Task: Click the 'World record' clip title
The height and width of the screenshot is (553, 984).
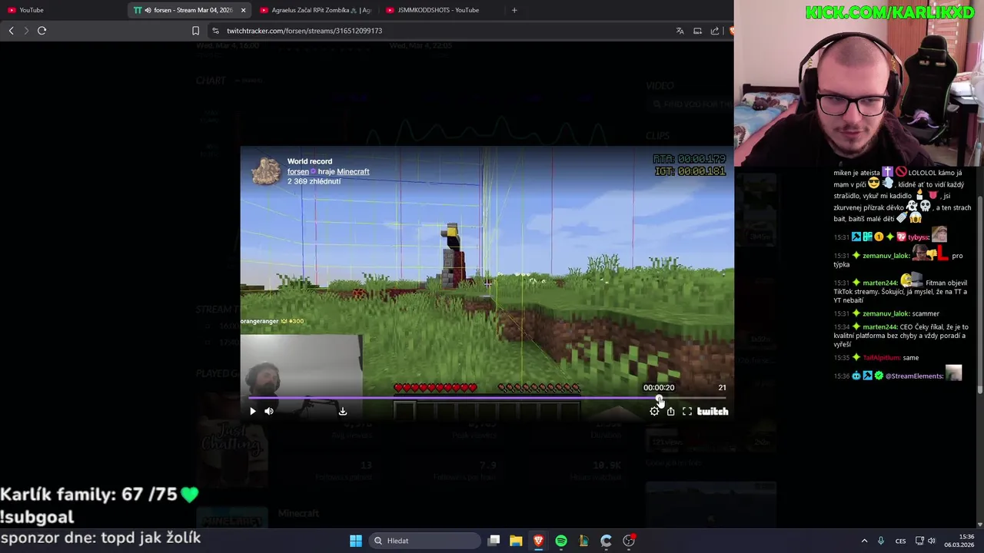Action: coord(310,161)
